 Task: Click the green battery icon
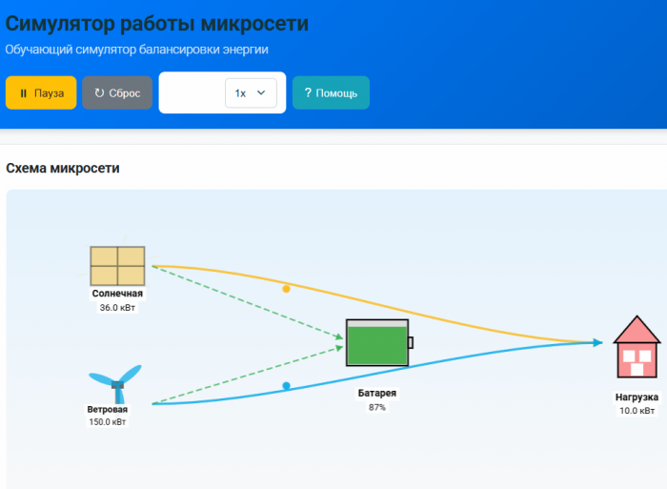378,343
